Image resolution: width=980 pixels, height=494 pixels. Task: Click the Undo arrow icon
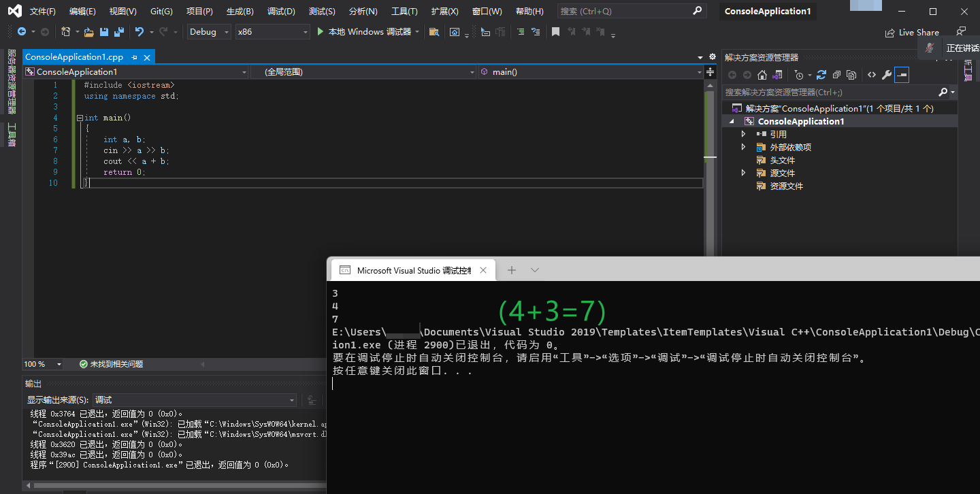[140, 32]
